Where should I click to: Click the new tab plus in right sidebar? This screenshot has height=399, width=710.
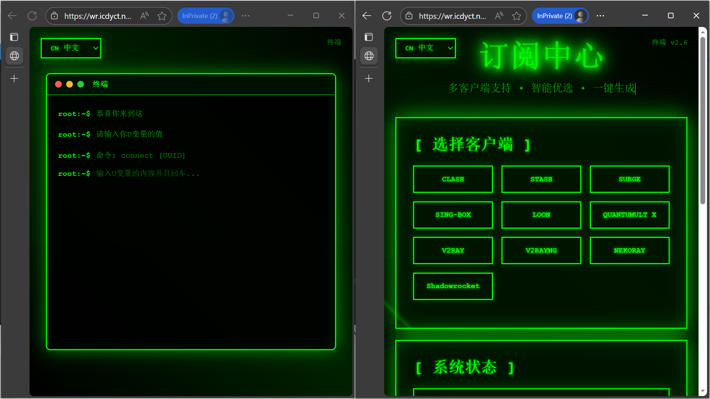[369, 78]
